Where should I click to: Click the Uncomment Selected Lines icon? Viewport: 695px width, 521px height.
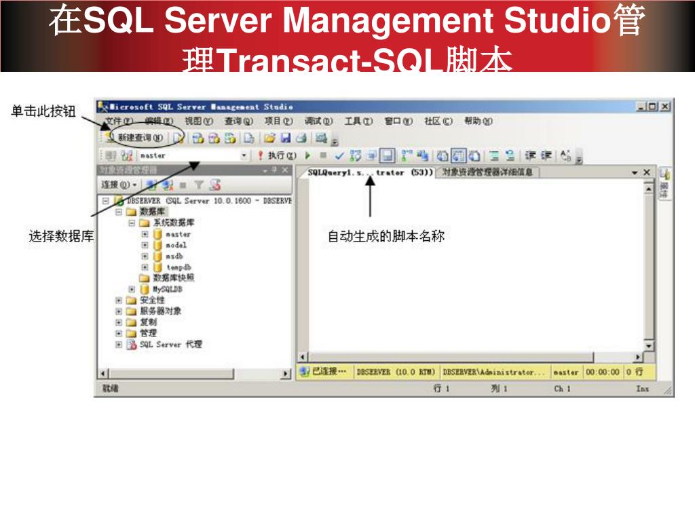click(510, 155)
